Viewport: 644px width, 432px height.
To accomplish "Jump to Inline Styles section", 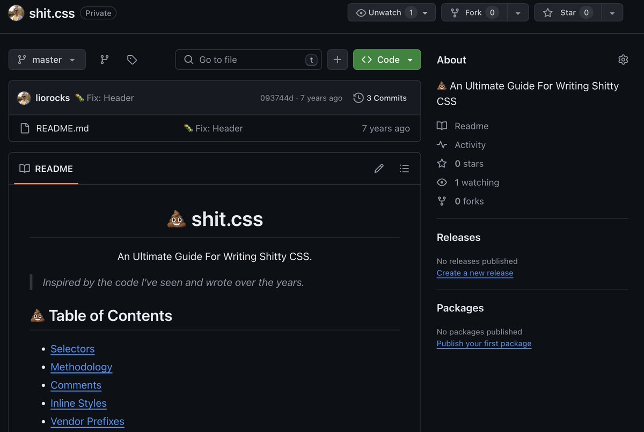I will tap(78, 404).
